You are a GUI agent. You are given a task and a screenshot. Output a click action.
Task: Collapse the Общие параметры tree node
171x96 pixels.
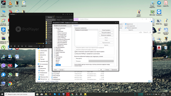pyautogui.click(x=55, y=28)
